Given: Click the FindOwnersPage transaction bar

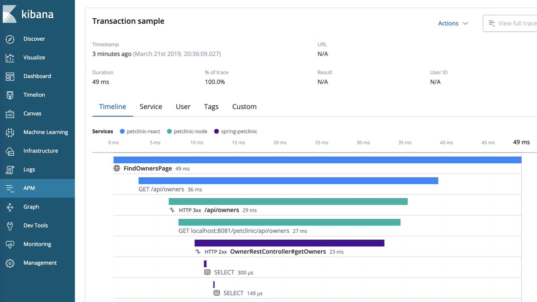Looking at the screenshot, I should [313, 159].
